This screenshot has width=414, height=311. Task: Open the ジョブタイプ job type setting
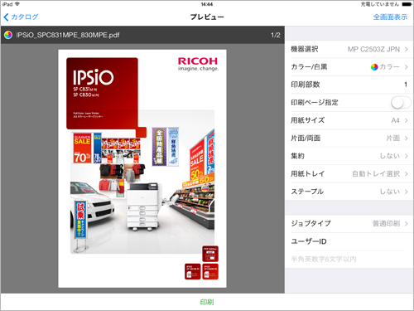coord(349,223)
